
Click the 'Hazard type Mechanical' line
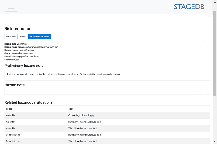point(16,44)
